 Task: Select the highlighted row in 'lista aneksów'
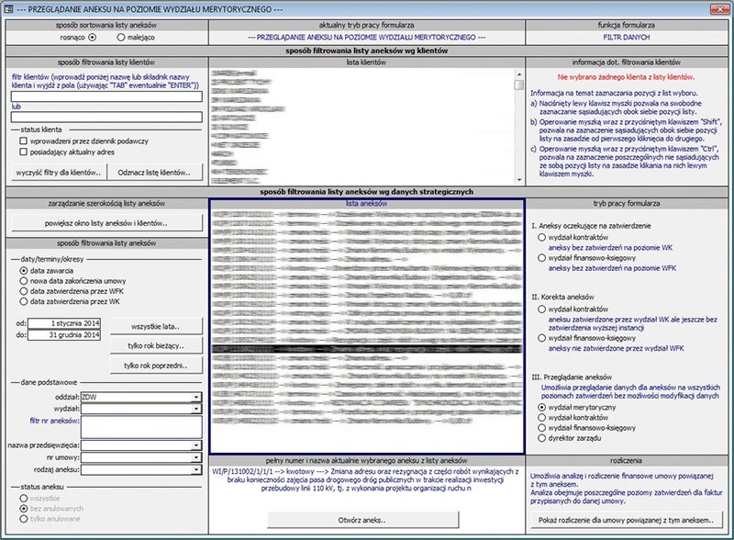coord(366,349)
